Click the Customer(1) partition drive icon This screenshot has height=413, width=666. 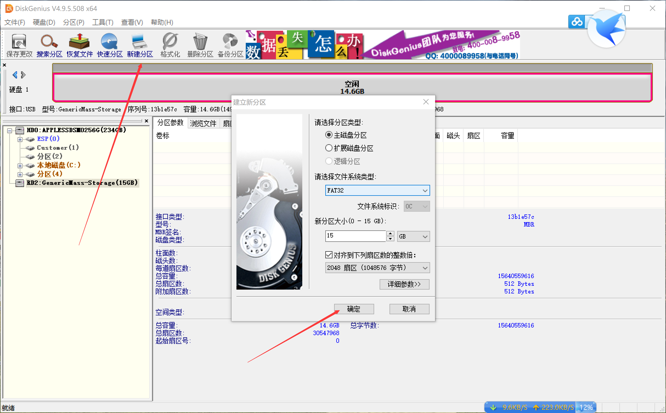(30, 148)
